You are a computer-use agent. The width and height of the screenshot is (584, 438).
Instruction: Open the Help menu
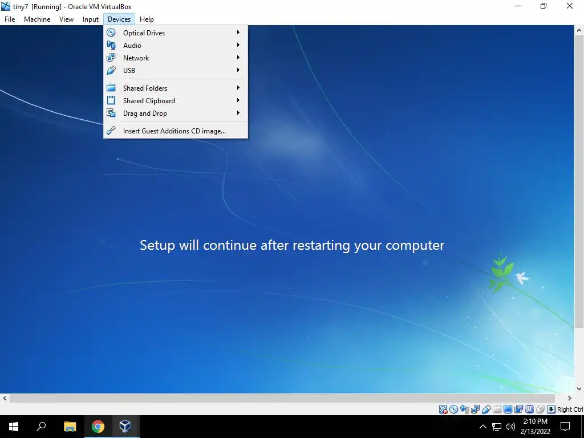147,19
